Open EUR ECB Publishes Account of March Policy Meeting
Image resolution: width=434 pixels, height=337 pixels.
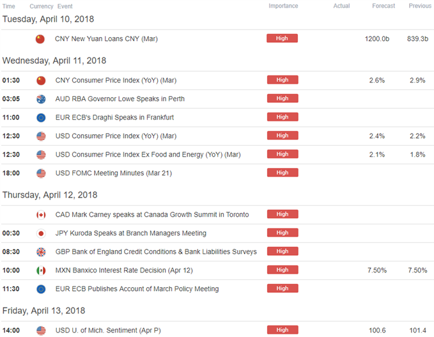137,289
